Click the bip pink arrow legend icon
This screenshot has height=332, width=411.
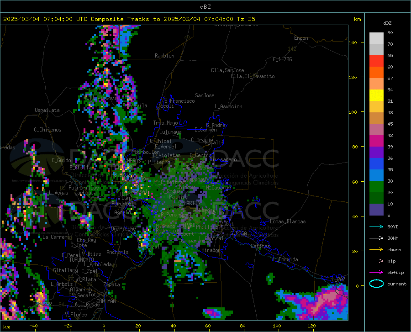tap(376, 261)
